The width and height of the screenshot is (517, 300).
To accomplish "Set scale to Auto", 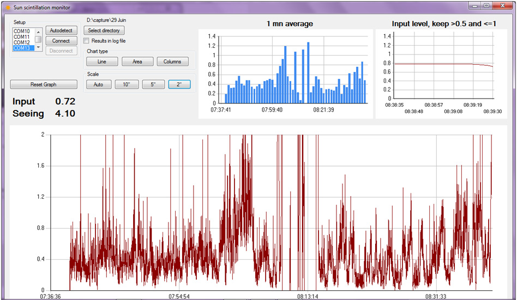I will (98, 84).
